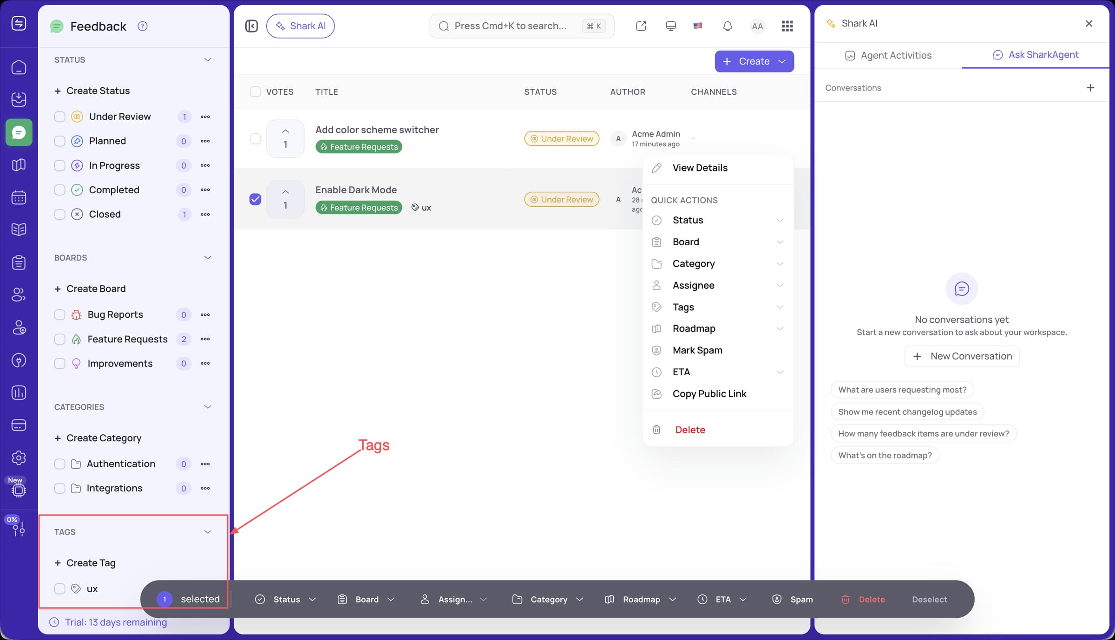Open the Enable Dark Mode post title
The image size is (1115, 640).
356,190
